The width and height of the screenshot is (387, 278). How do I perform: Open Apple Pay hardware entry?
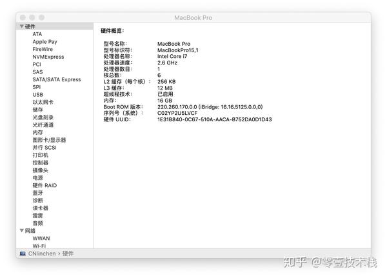[45, 42]
